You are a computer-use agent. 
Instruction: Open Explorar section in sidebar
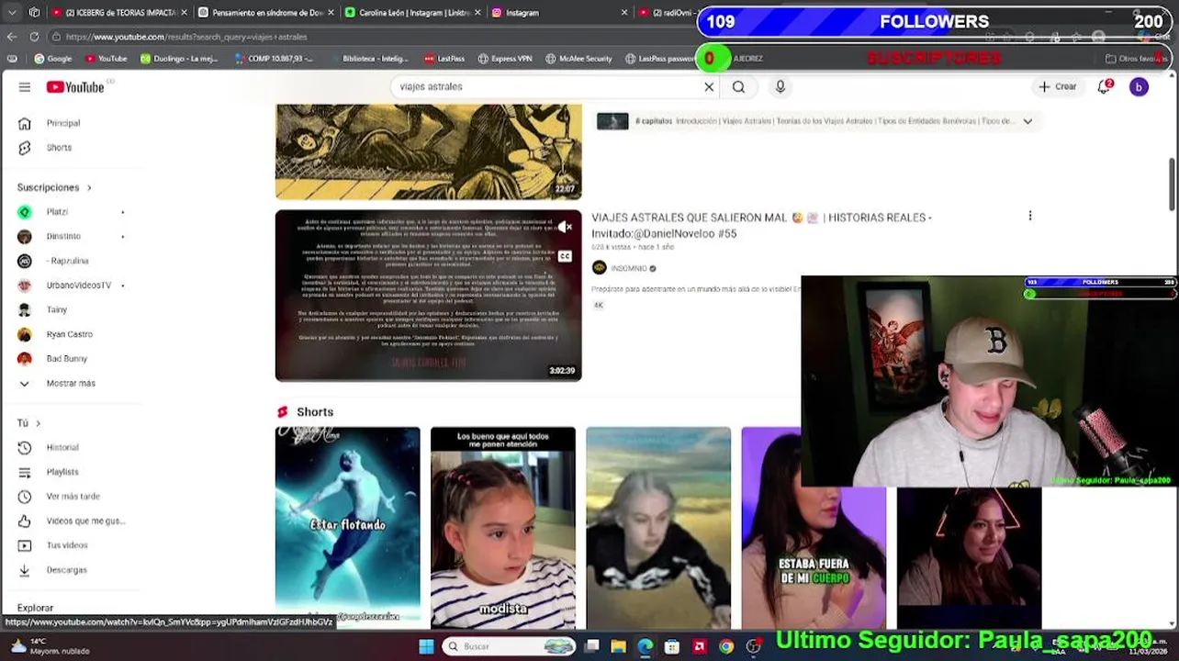35,608
